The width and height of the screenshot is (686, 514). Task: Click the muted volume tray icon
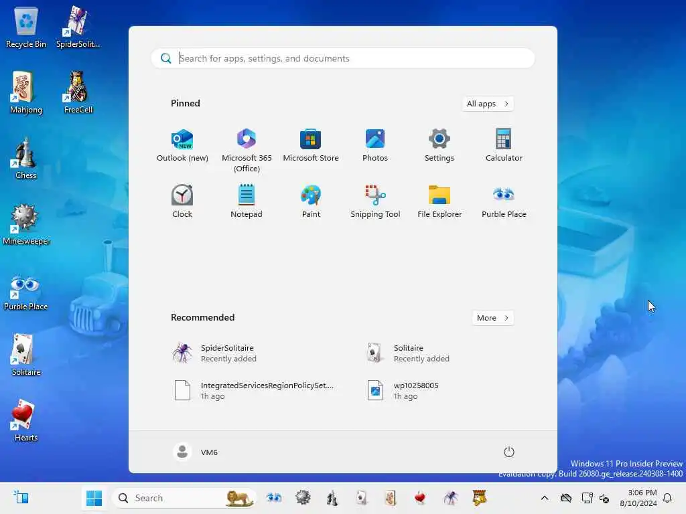[605, 498]
